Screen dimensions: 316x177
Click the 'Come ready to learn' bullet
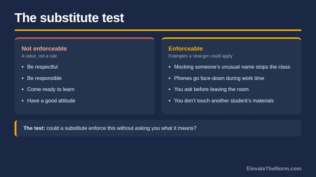coord(51,89)
